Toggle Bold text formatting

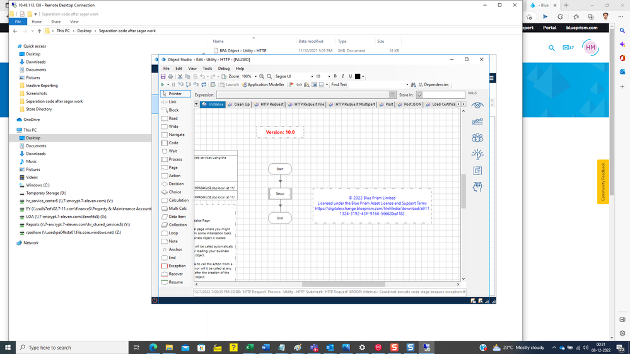point(335,76)
